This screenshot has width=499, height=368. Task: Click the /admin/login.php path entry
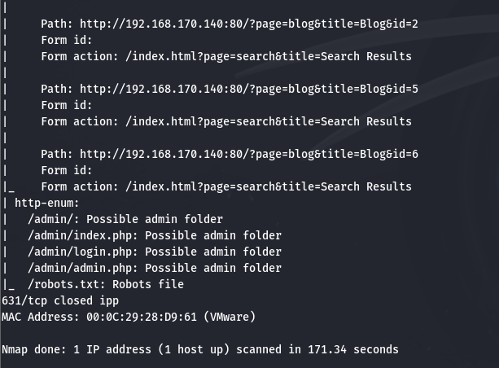83,252
